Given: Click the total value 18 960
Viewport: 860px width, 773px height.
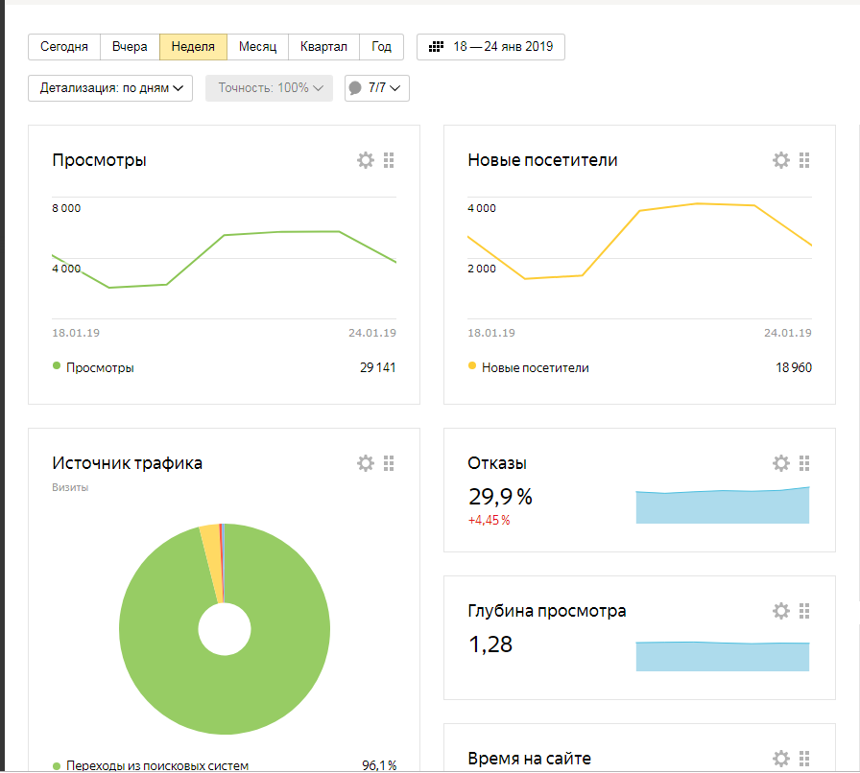Looking at the screenshot, I should pyautogui.click(x=794, y=368).
